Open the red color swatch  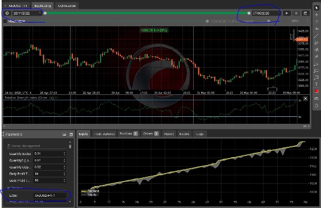pos(317,91)
